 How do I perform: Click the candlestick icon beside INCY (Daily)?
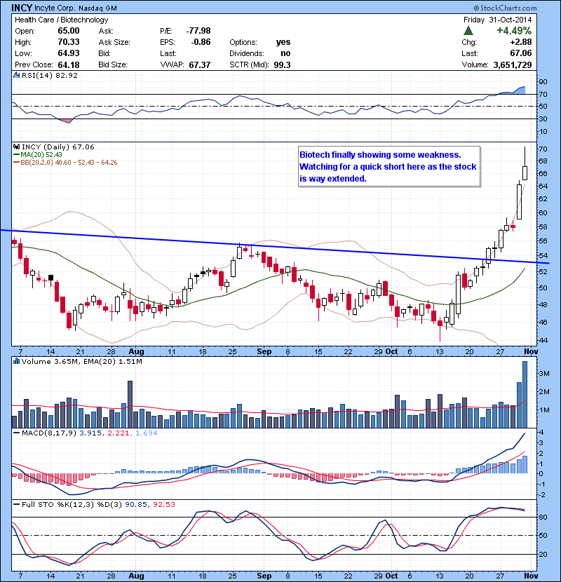[x=16, y=147]
